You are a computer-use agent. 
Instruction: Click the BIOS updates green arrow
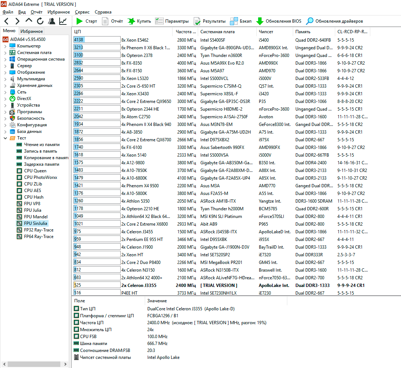(260, 21)
